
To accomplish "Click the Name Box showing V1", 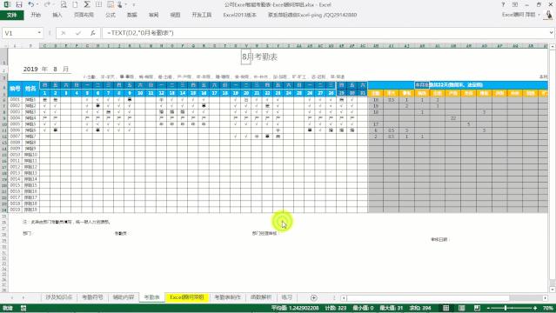I will (19, 33).
